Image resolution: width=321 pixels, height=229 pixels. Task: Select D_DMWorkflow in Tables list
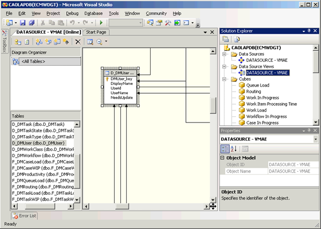click(x=43, y=156)
